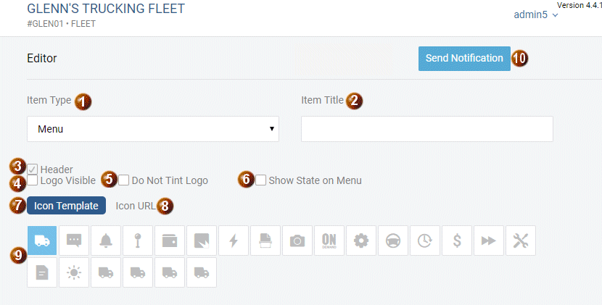Switch to the Icon URL tab
The width and height of the screenshot is (602, 305).
[136, 206]
